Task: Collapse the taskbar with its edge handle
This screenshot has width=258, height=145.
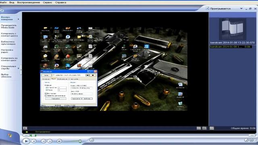Action: click(x=21, y=70)
